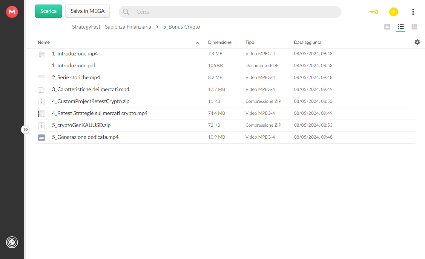Screen dimensions: 425x259
Task: Toggle sort order arrow on Nome column
Action: (x=197, y=43)
